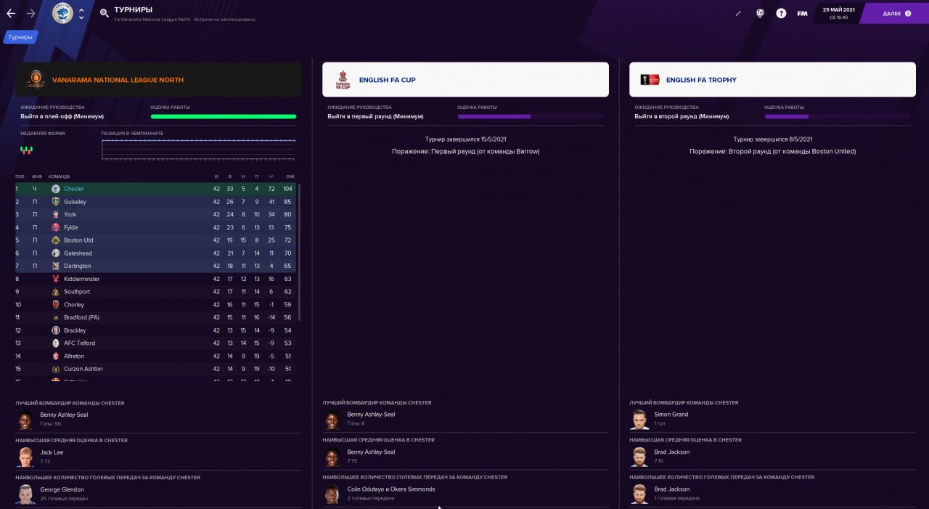Screen dimensions: 929x509
Task: Open the recent form indicator
Action: pyautogui.click(x=27, y=150)
